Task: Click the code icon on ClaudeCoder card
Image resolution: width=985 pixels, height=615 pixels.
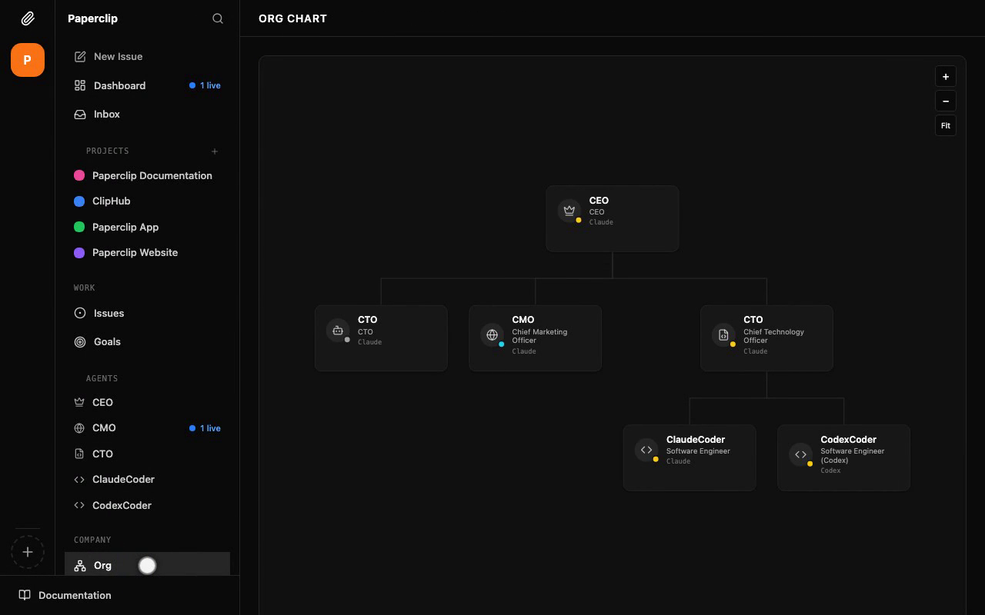Action: 646,450
